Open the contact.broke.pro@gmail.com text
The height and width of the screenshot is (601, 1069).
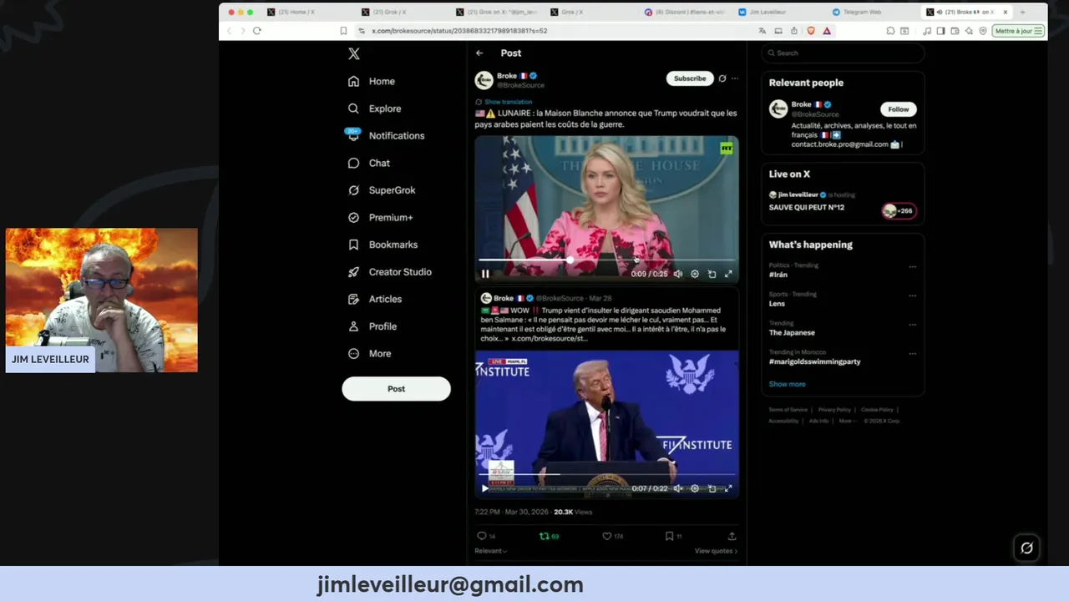click(x=840, y=144)
